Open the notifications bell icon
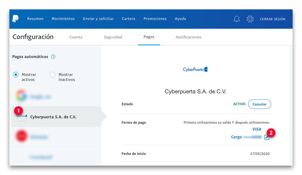This screenshot has width=302, height=175. pos(237,19)
